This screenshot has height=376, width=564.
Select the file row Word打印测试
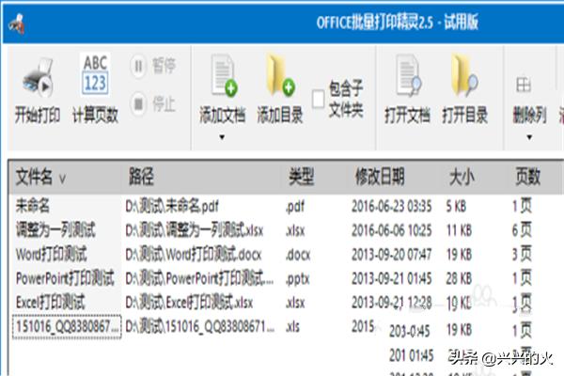(52, 255)
